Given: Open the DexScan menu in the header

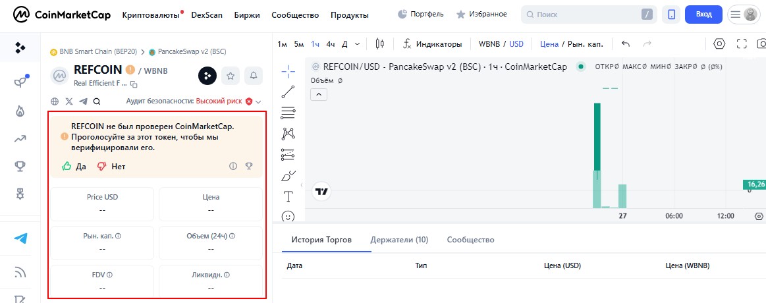Looking at the screenshot, I should [207, 15].
